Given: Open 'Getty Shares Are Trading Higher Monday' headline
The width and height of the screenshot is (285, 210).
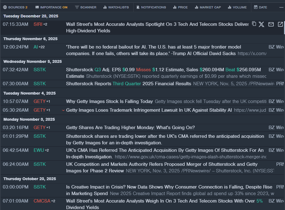Looking at the screenshot, I should 130,128.
